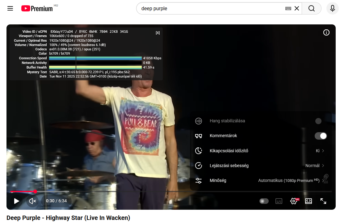Click 'Automatikus (1080p Premium HD)' value
340x223 pixels.
[289, 180]
